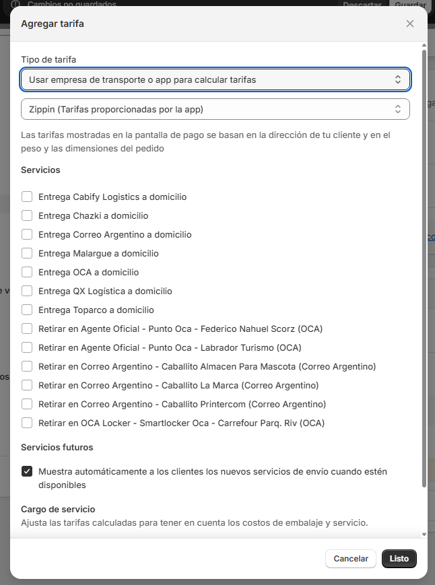Tick Entrega Toparco a domicilio
This screenshot has width=435, height=585.
click(x=27, y=310)
